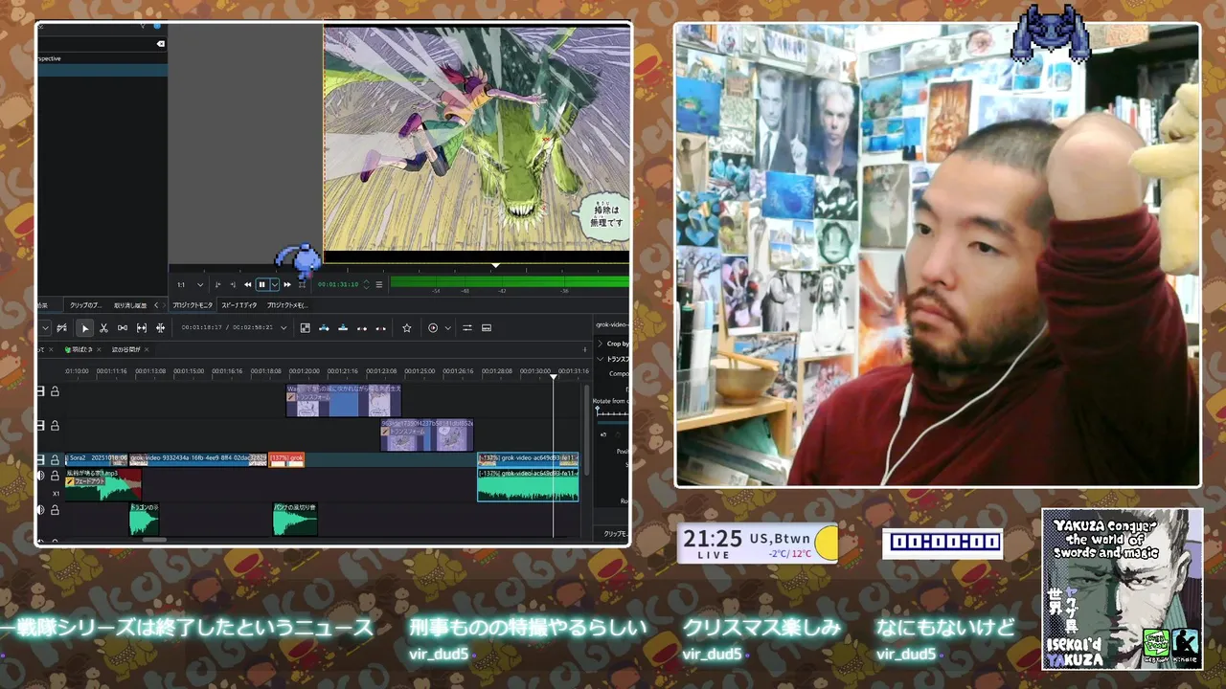Image resolution: width=1226 pixels, height=689 pixels.
Task: Open the 取り消し履歴 tab
Action: click(130, 305)
